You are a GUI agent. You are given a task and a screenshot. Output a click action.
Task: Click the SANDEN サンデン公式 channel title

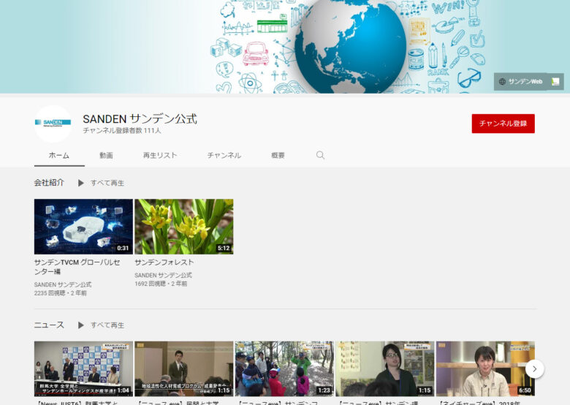pyautogui.click(x=140, y=118)
